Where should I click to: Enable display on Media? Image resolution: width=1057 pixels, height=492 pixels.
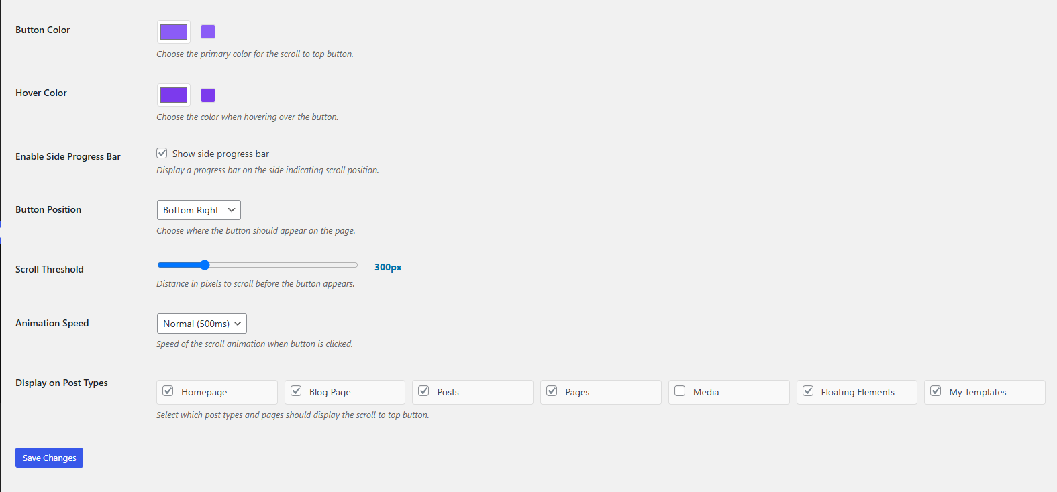pyautogui.click(x=680, y=390)
